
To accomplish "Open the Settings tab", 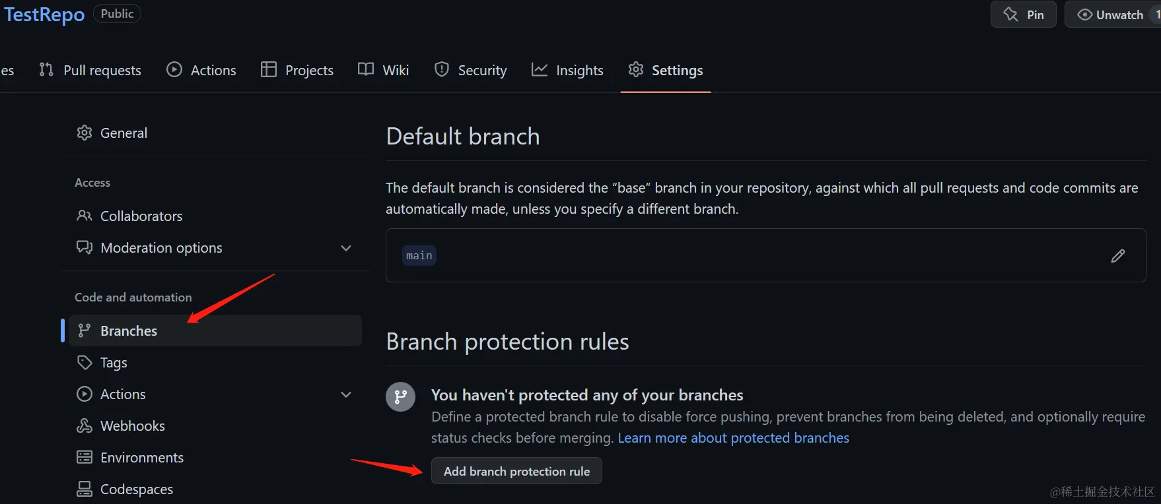I will click(x=665, y=70).
